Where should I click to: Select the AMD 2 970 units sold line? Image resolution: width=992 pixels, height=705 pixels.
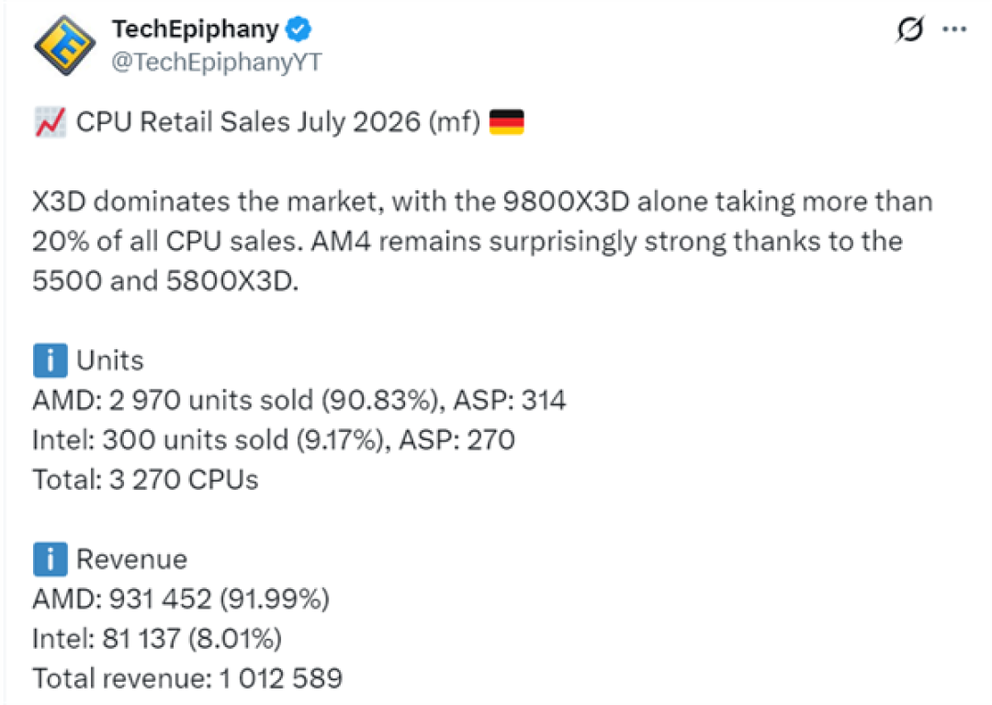click(299, 401)
